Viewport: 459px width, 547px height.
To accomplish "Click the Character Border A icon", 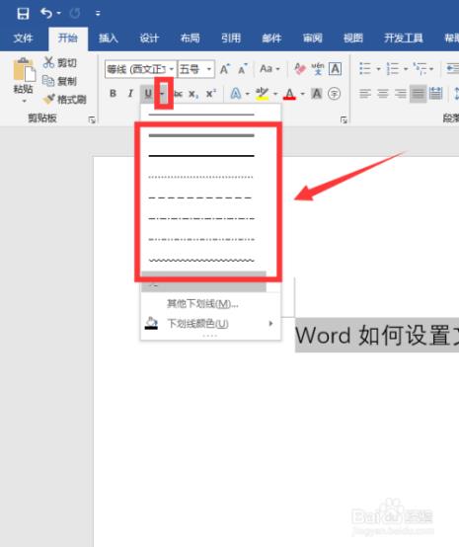I will pos(336,69).
